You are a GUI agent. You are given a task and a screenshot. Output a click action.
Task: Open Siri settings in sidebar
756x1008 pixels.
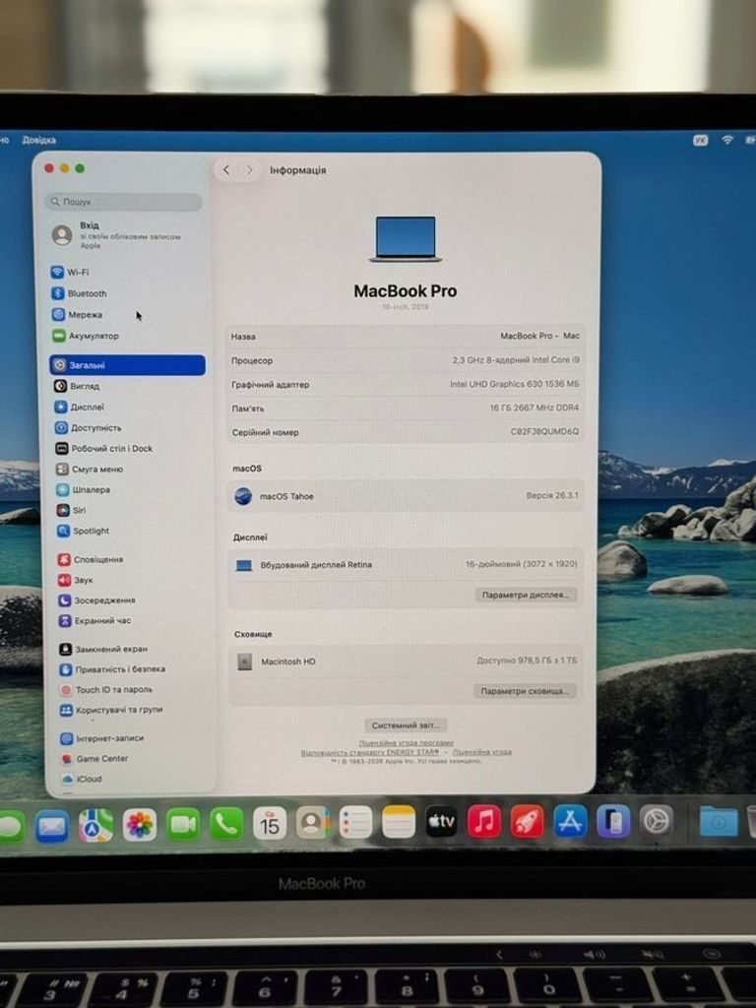pyautogui.click(x=71, y=510)
